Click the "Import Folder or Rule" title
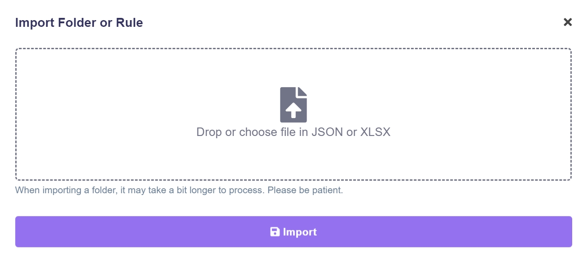Screen dimensions: 587x263 (x=79, y=23)
